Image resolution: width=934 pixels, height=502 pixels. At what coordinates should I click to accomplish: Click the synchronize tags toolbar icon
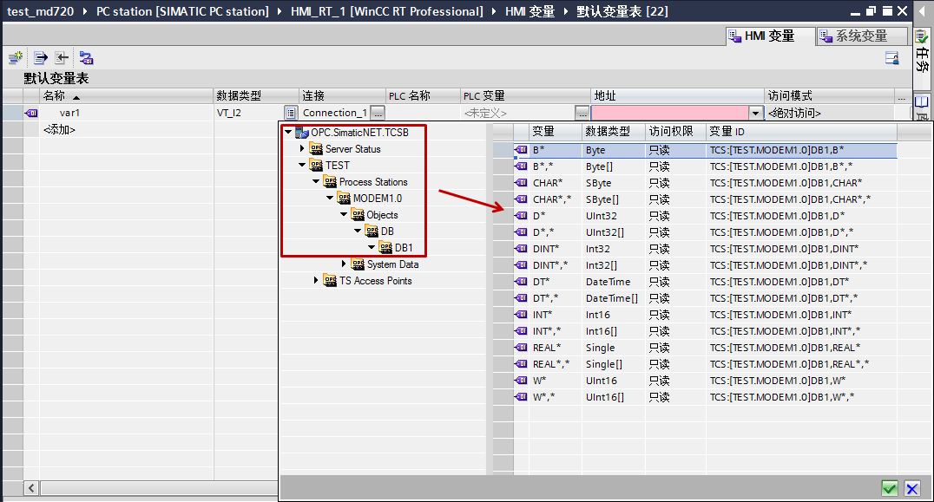tap(87, 58)
